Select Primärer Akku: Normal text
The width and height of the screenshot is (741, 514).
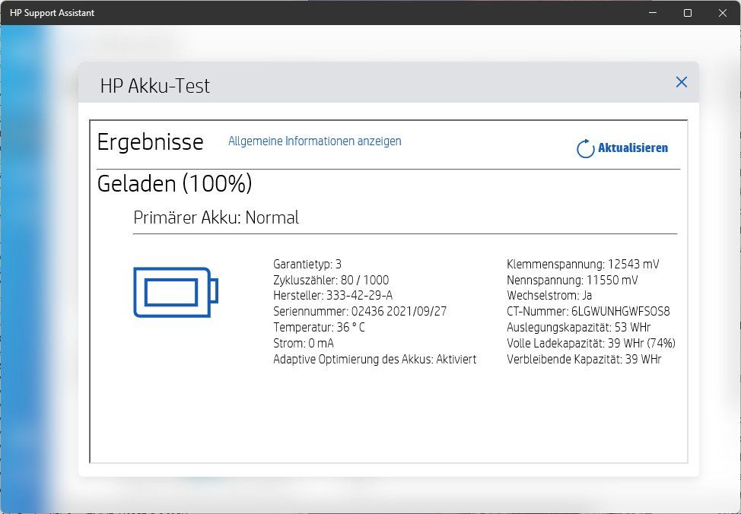coord(216,217)
